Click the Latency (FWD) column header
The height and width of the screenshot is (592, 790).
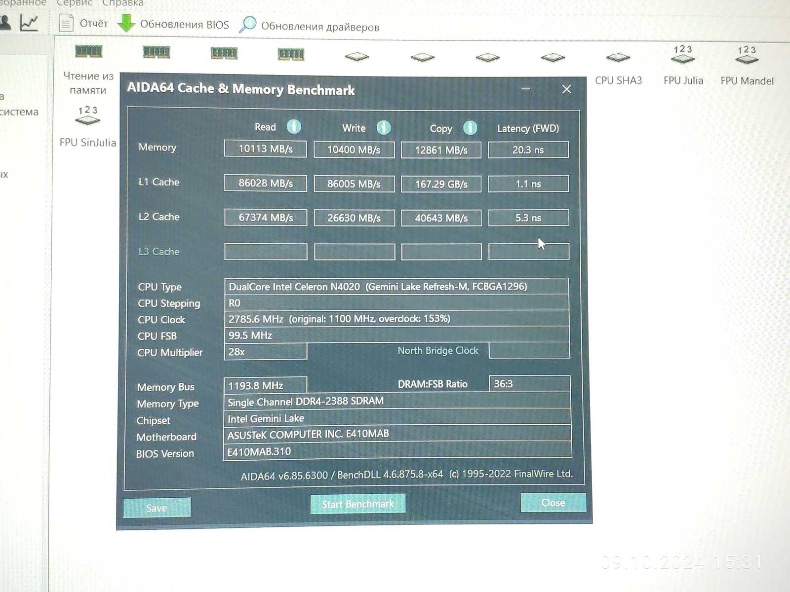(x=528, y=128)
